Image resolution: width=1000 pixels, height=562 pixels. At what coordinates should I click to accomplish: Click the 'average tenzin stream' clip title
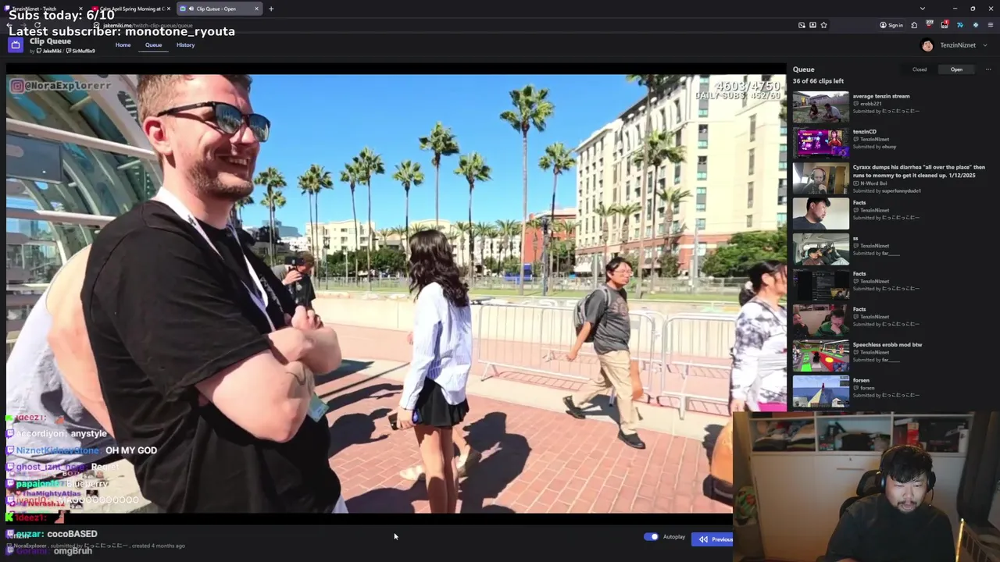pyautogui.click(x=881, y=96)
